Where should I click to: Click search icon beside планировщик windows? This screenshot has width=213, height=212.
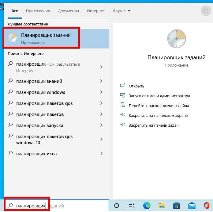tap(10, 92)
